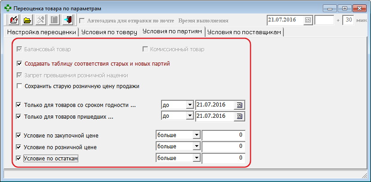Minimize the 'Переоценка товара по параметрам' window
This screenshot has height=182, width=371.
(330, 9)
